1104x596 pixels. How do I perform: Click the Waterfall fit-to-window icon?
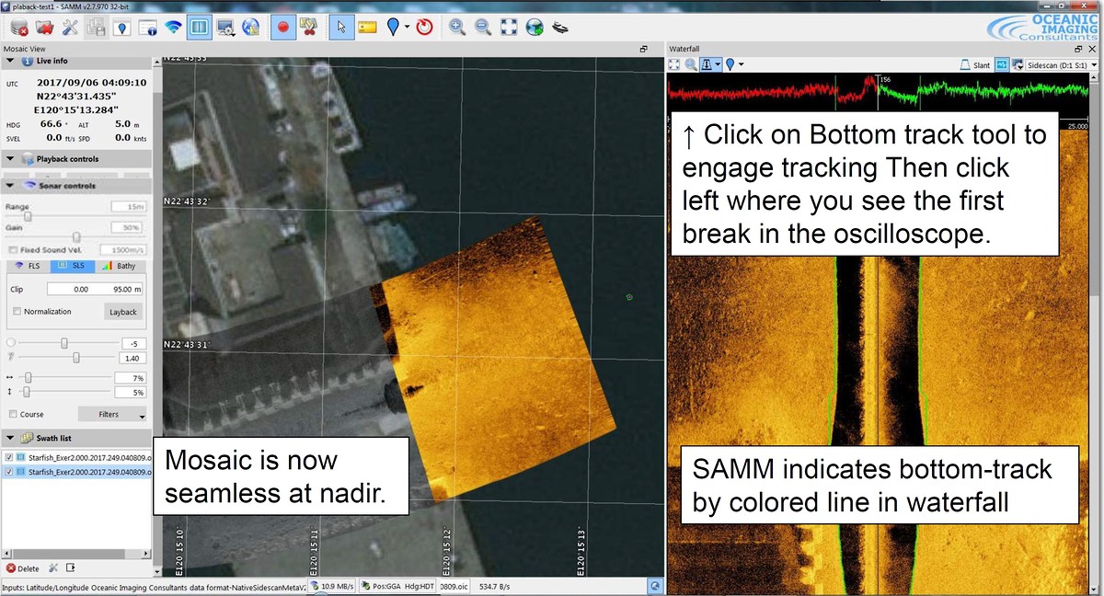click(x=673, y=64)
